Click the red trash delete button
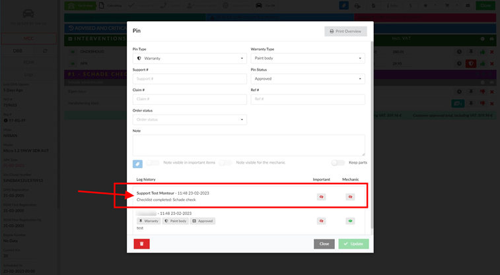Screen dimensions: 500x275 click(x=141, y=243)
